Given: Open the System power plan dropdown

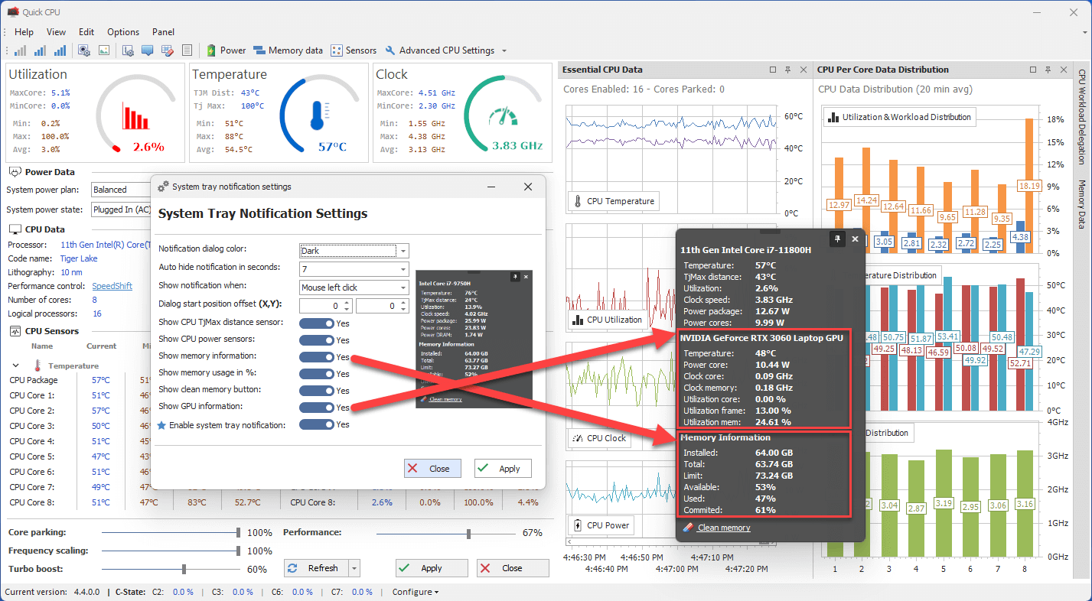Looking at the screenshot, I should 121,190.
